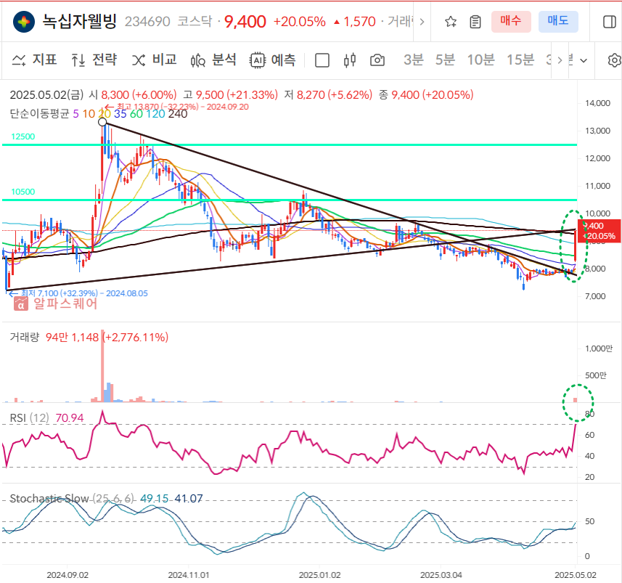Click the 거래량 volume panel label
The height and width of the screenshot is (583, 622).
25,338
